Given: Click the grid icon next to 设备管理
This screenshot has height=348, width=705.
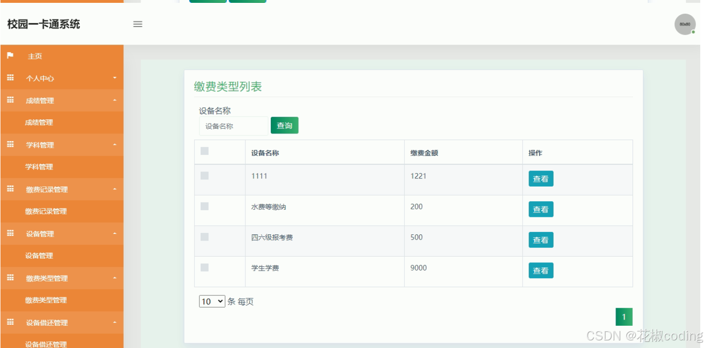Looking at the screenshot, I should (x=10, y=233).
